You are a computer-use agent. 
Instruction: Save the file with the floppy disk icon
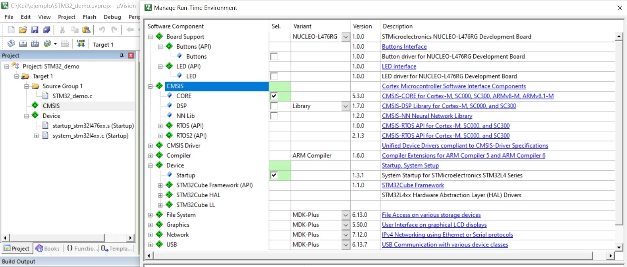pos(35,30)
